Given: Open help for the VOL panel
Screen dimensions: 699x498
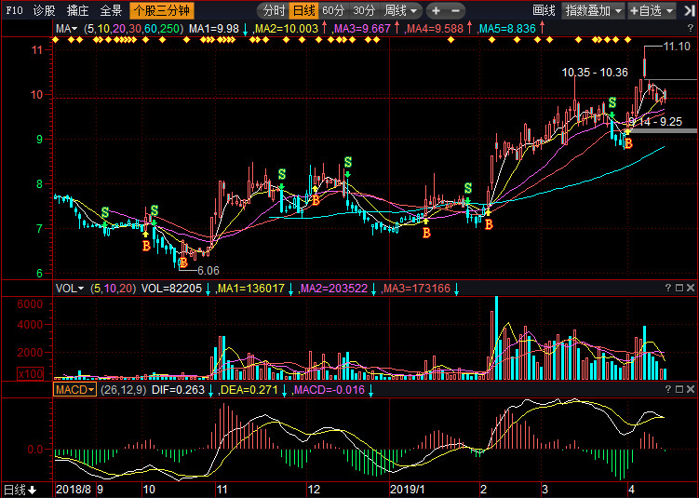Looking at the screenshot, I should [x=667, y=289].
